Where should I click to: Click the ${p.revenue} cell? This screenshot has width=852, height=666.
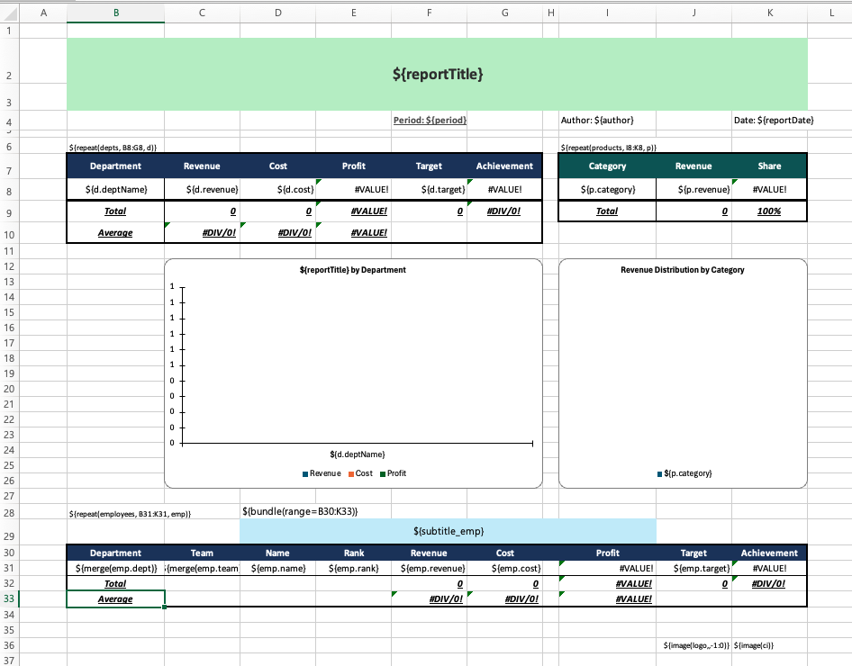(x=693, y=189)
